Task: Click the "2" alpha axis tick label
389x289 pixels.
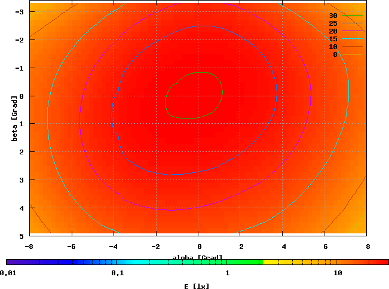Action: click(x=241, y=247)
